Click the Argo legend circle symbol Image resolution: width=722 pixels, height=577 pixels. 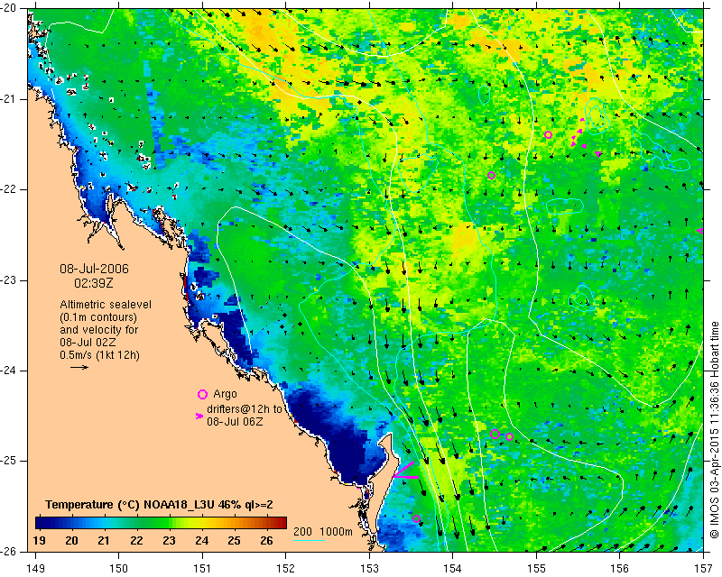(202, 394)
